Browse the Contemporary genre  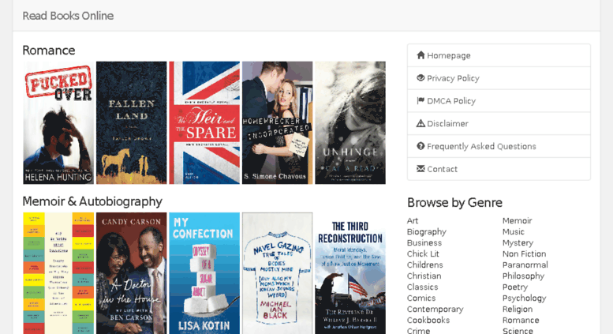pyautogui.click(x=435, y=309)
